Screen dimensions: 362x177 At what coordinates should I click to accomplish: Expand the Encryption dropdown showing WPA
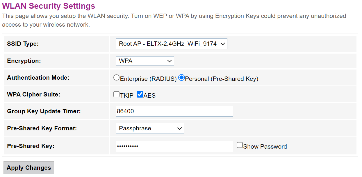click(x=145, y=61)
